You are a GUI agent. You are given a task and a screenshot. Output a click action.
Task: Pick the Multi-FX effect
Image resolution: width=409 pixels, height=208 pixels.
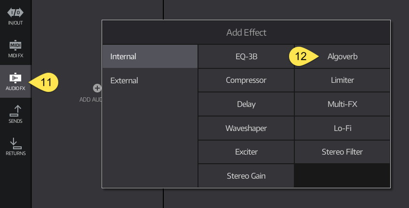pyautogui.click(x=342, y=104)
